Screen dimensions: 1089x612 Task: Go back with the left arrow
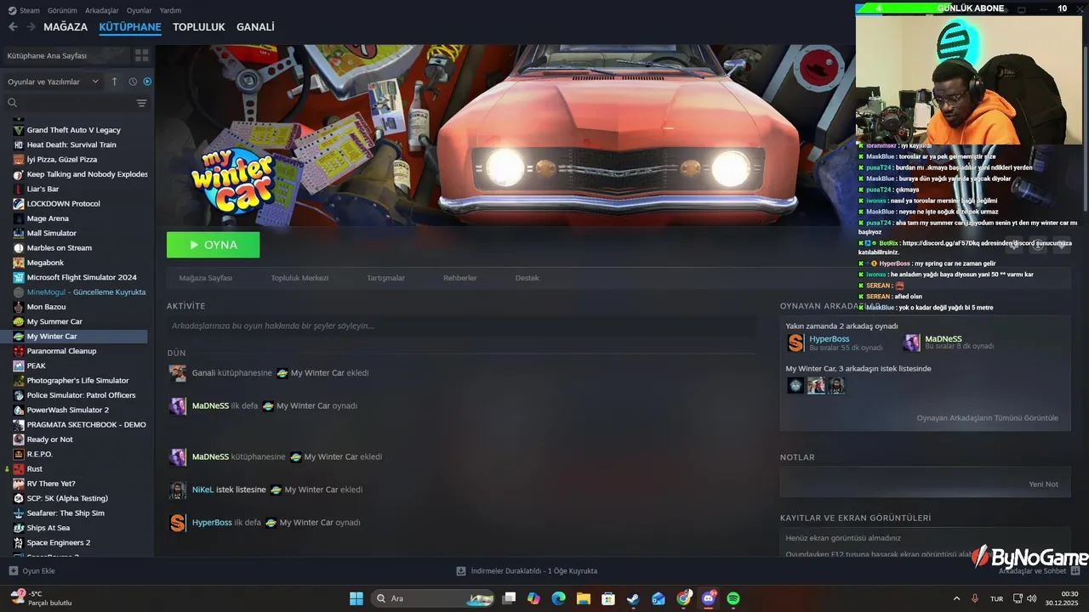[x=13, y=27]
